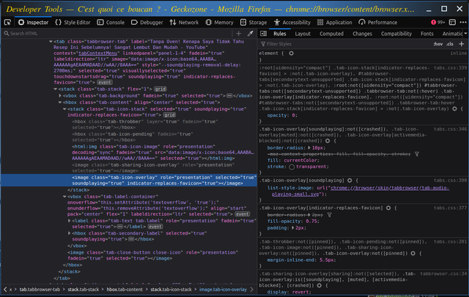Viewport: 469px width, 297px height.
Task: Expand the hbox tab-secondary-label node
Action: (69, 233)
